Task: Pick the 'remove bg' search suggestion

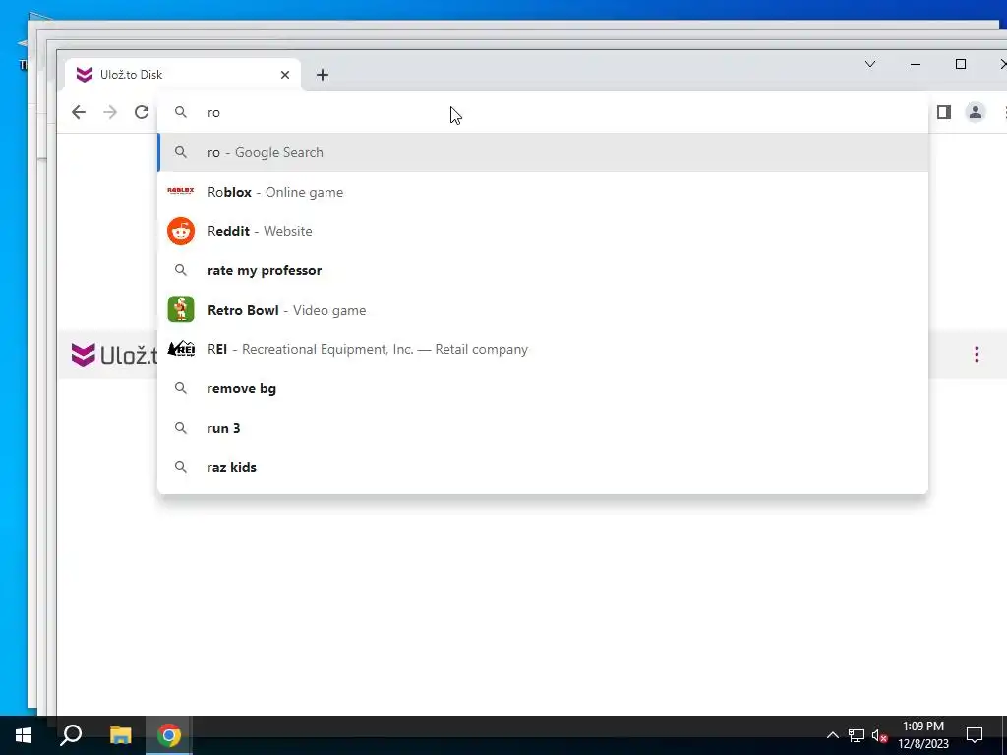Action: click(x=543, y=388)
